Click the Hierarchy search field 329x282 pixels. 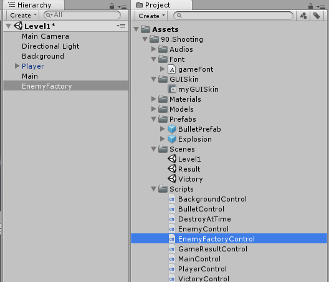(82, 15)
